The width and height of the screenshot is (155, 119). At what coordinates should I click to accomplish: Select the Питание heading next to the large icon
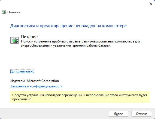(x=29, y=37)
